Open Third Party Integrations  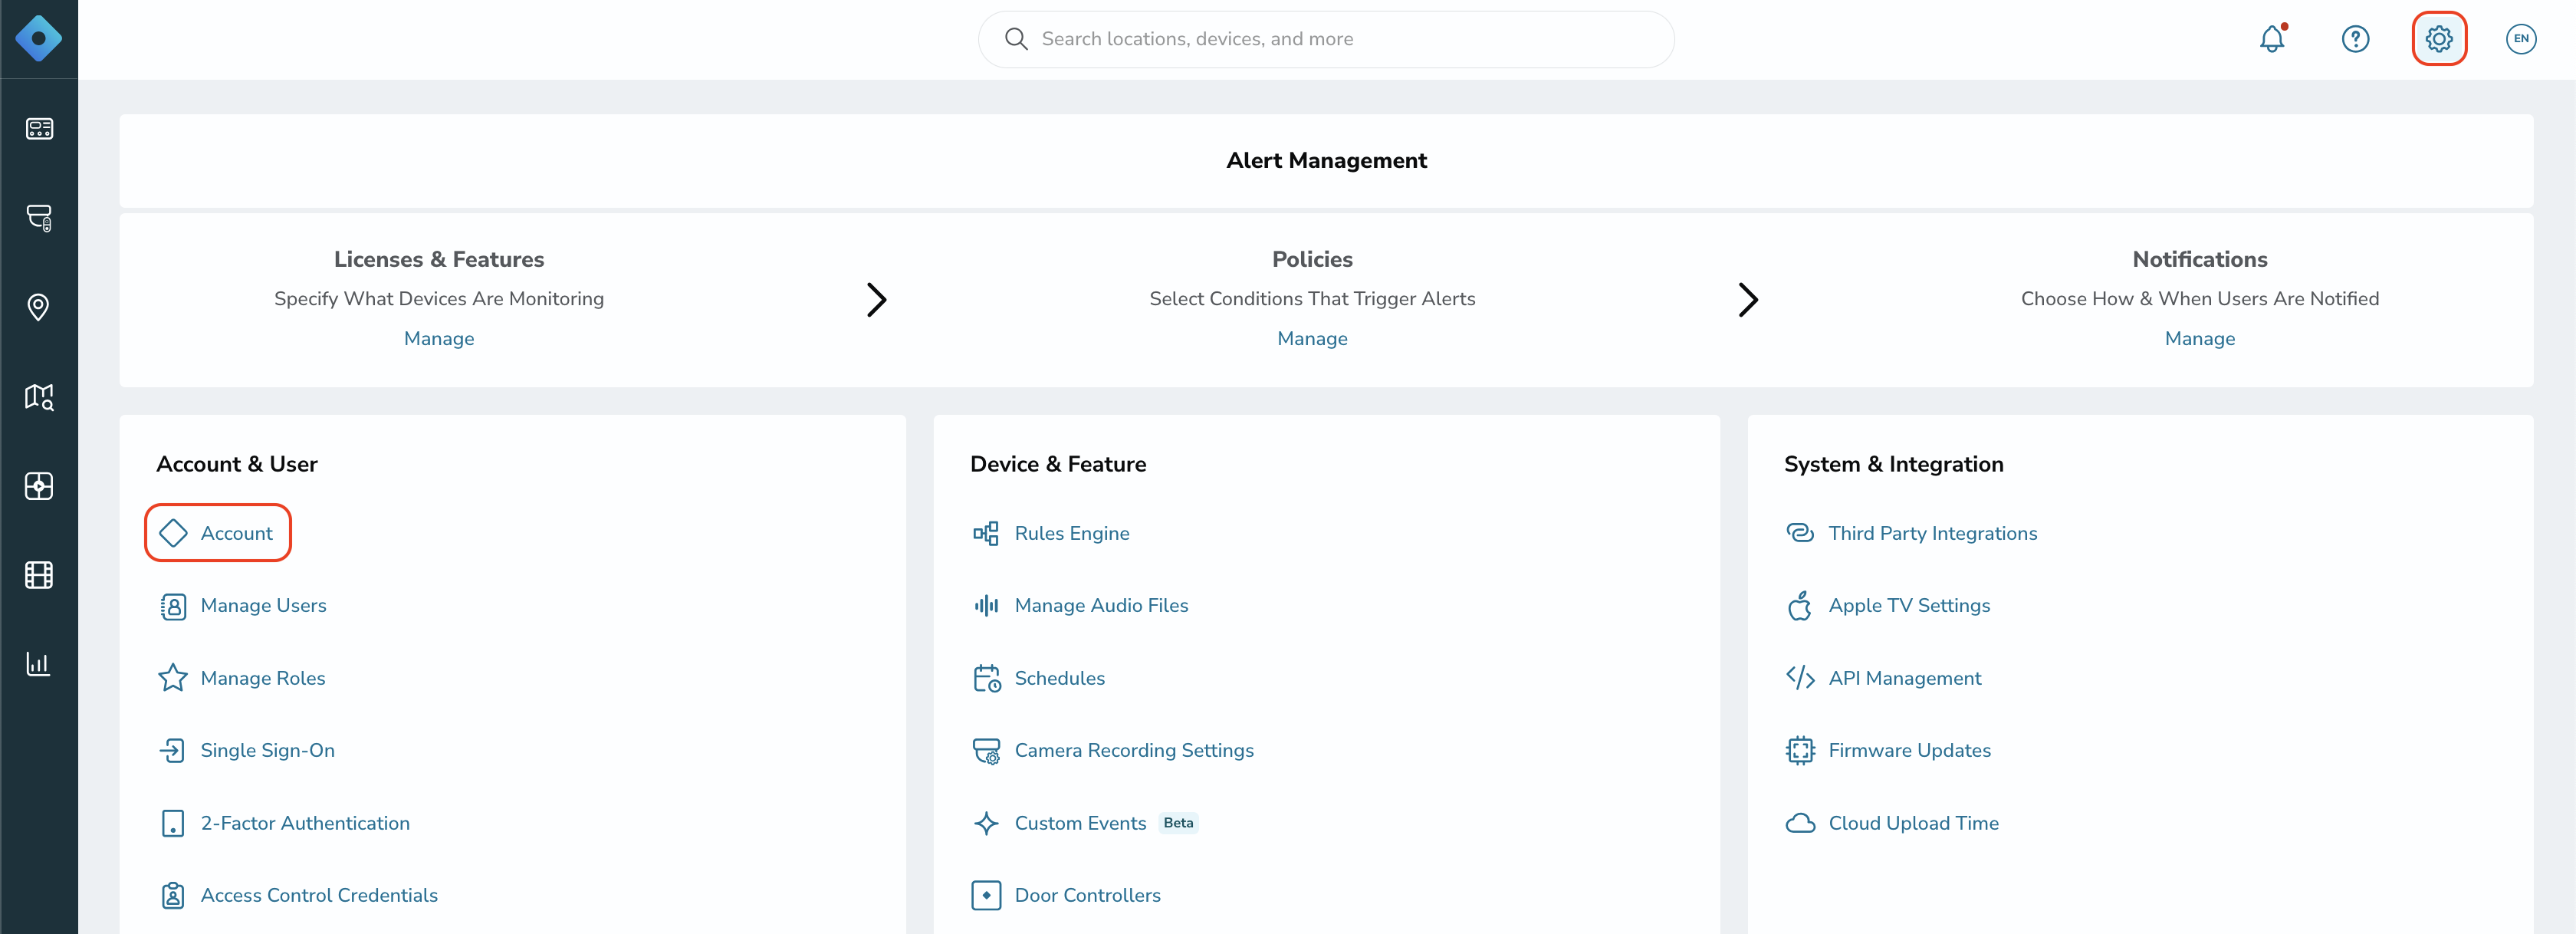click(x=1931, y=533)
